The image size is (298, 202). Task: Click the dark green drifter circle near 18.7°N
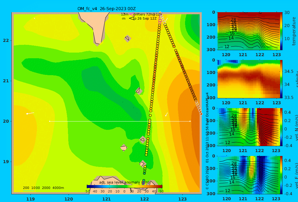(144, 173)
